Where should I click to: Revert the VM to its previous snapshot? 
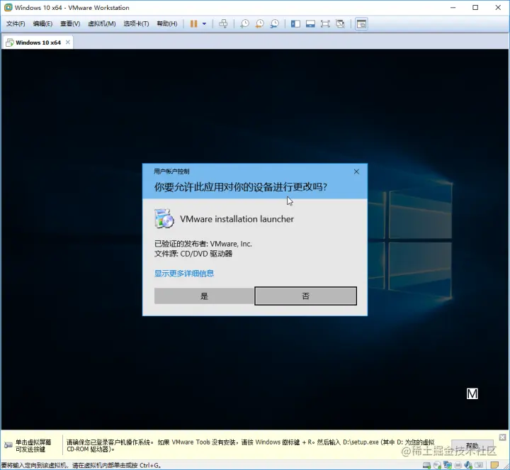pyautogui.click(x=259, y=24)
